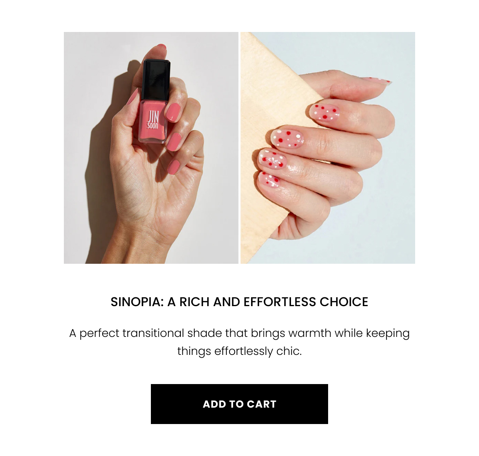Viewport: 479px width, 456px height.
Task: Click the JINsoon logo on the bottle
Action: [x=153, y=120]
